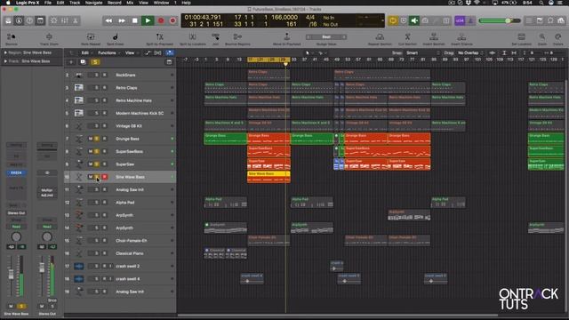Open Smart Controls icon

(x=53, y=20)
